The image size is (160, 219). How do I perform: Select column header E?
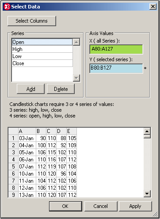[72, 131]
